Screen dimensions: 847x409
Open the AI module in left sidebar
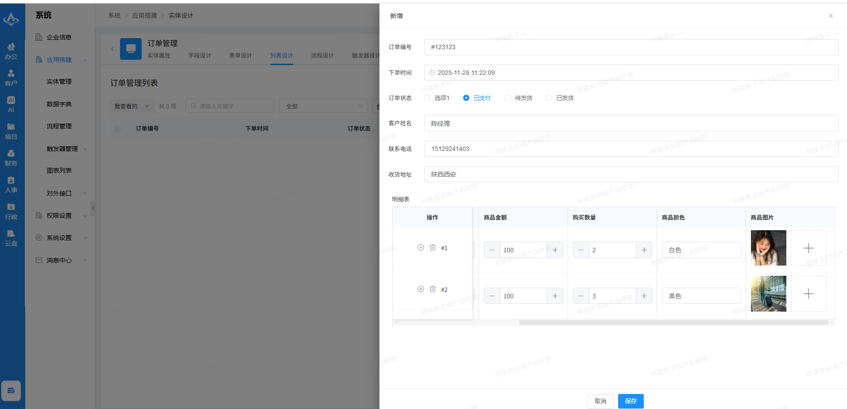point(11,104)
